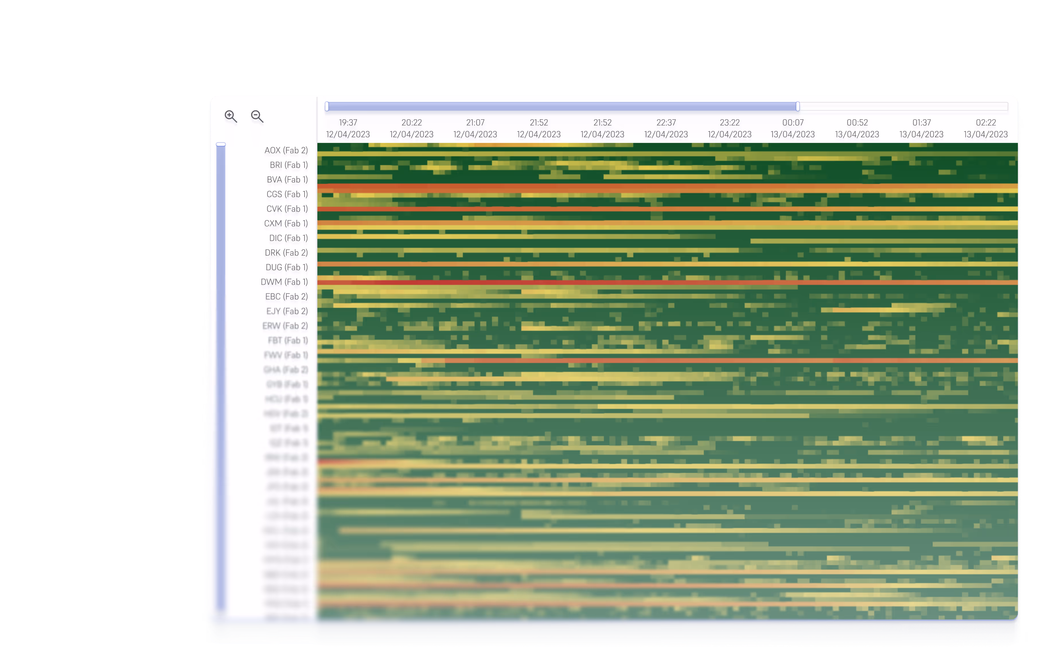Select the AOX (Fab 2) row label
The width and height of the screenshot is (1053, 658).
tap(286, 150)
